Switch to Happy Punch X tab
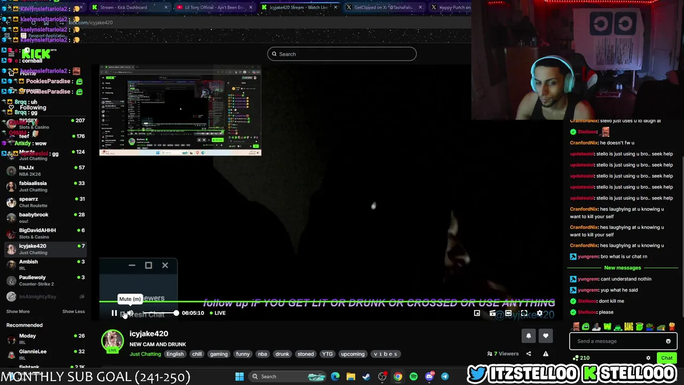This screenshot has width=684, height=385. [x=450, y=7]
